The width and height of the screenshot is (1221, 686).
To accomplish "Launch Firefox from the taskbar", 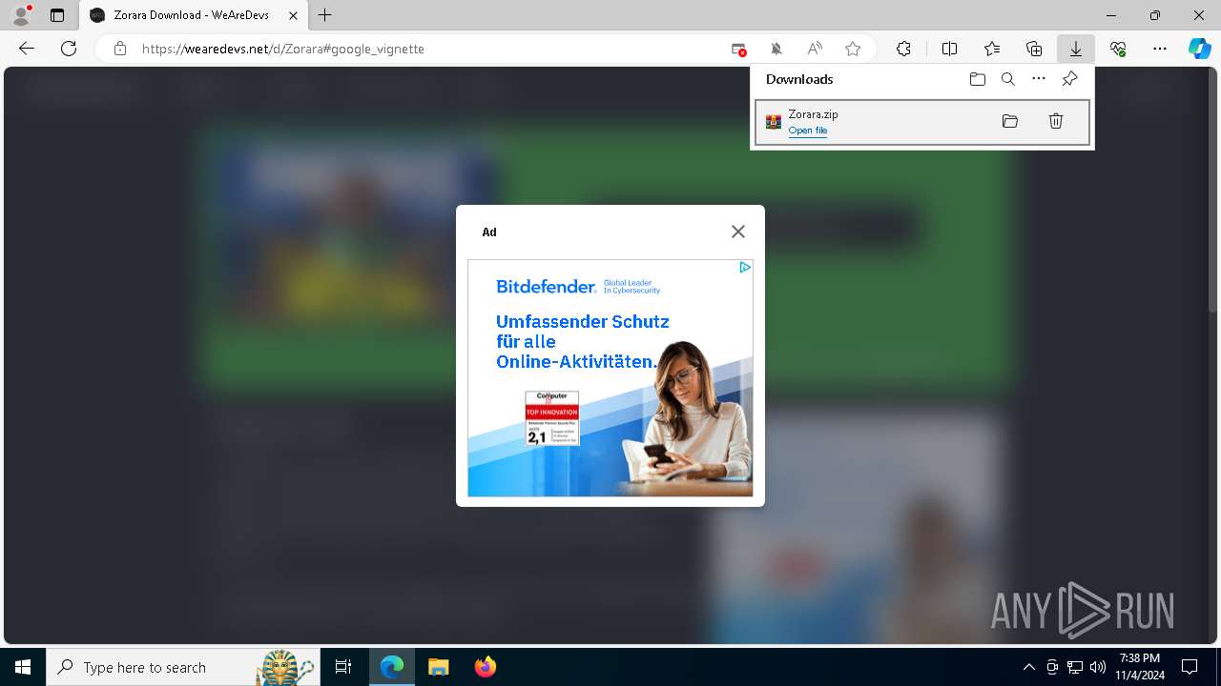I will point(485,667).
